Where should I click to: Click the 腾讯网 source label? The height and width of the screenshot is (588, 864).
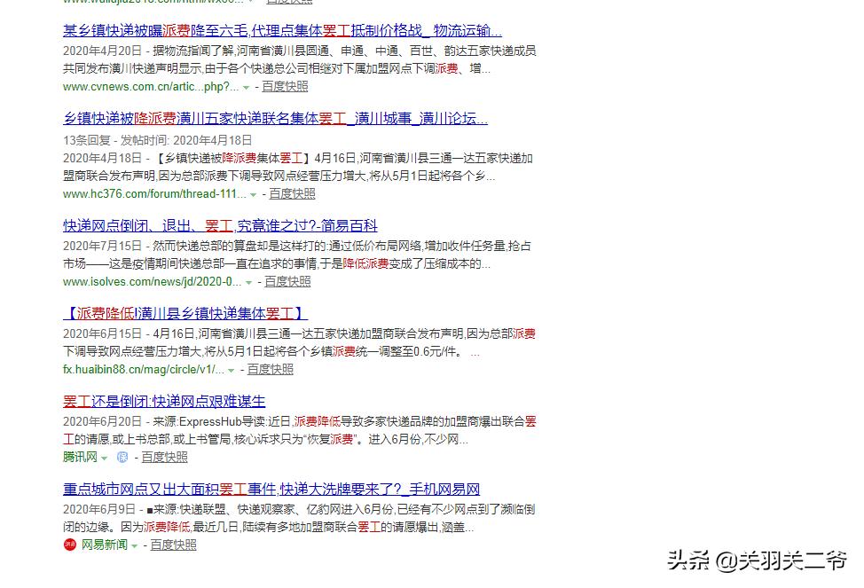pos(80,457)
